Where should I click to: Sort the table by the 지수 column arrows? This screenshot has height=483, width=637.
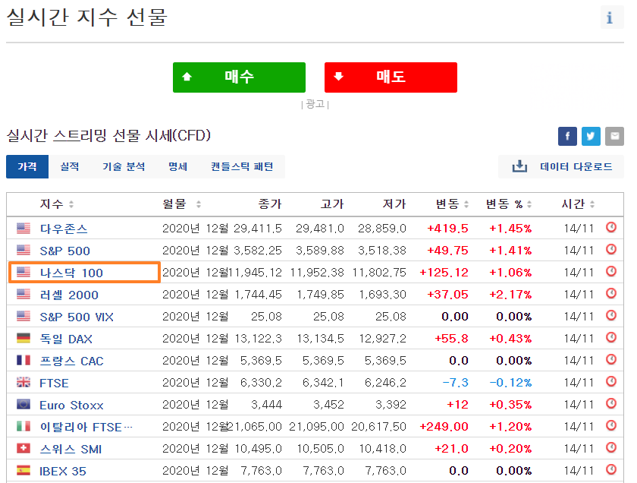click(x=71, y=204)
